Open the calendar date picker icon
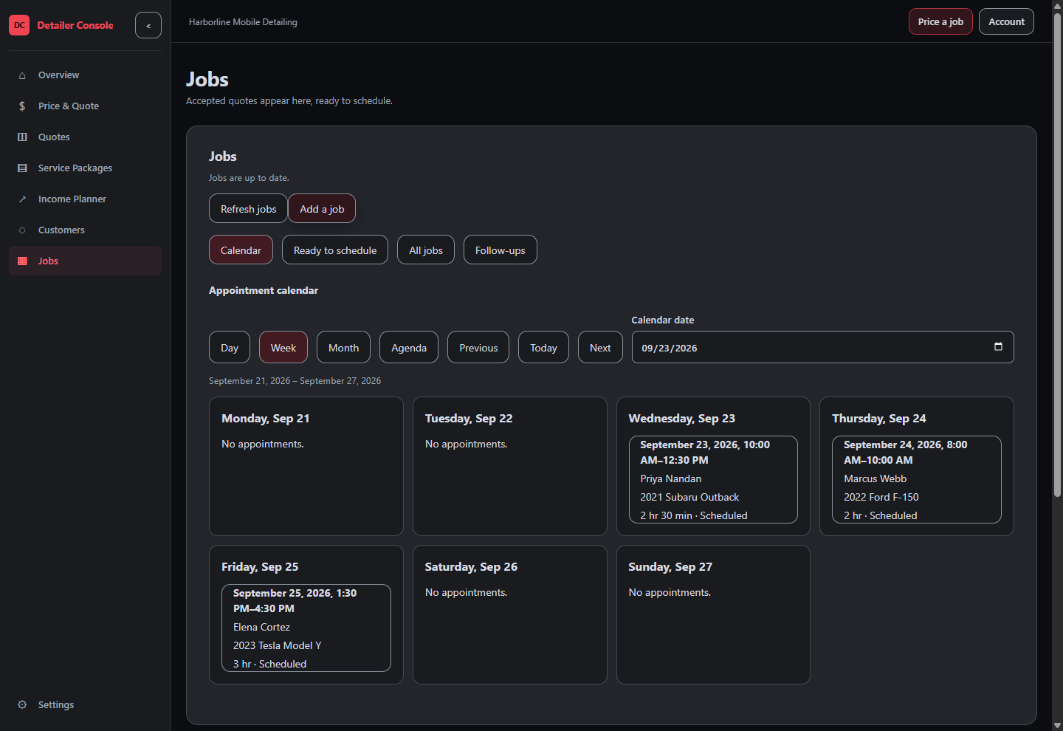This screenshot has width=1063, height=731. coord(998,347)
